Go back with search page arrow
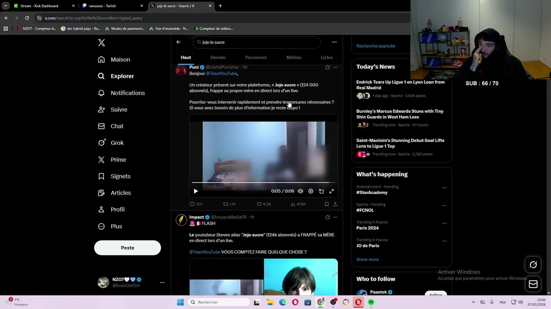This screenshot has width=551, height=309. pyautogui.click(x=179, y=42)
